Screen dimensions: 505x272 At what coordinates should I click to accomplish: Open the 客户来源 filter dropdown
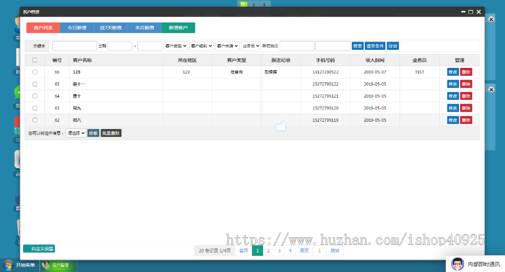pos(227,46)
